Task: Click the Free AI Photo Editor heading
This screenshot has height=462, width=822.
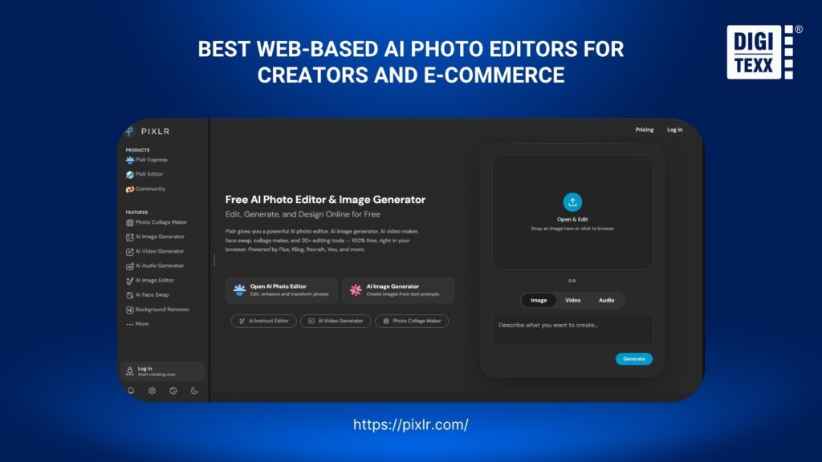Action: [x=325, y=200]
